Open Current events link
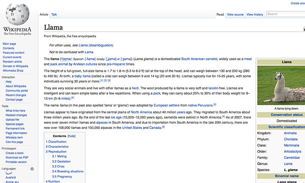Image resolution: width=305 pixels, height=183 pixels. pyautogui.click(x=12, y=57)
